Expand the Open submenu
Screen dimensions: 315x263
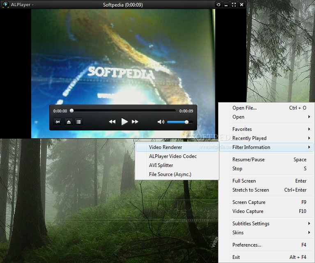pyautogui.click(x=267, y=117)
